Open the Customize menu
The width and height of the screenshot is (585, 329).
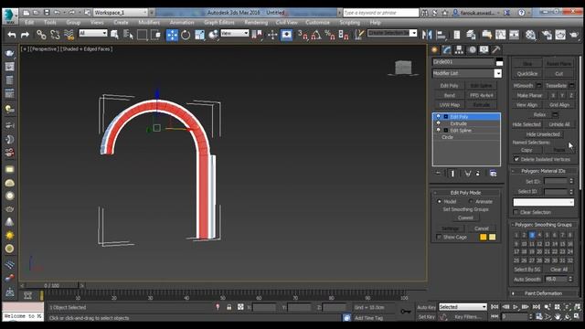point(317,22)
